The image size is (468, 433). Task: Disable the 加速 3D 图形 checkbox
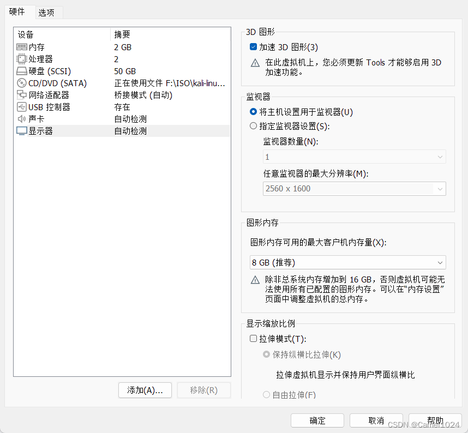coord(253,47)
